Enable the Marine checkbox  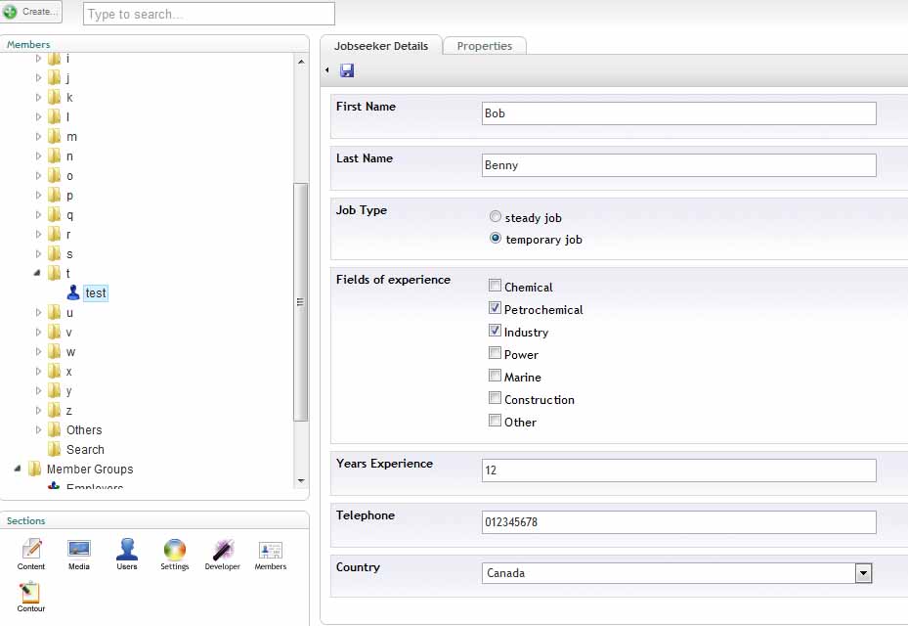point(496,377)
